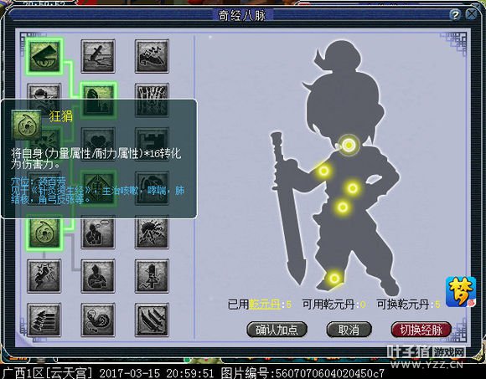Select the crossed-arms man skill icon

[x=98, y=276]
